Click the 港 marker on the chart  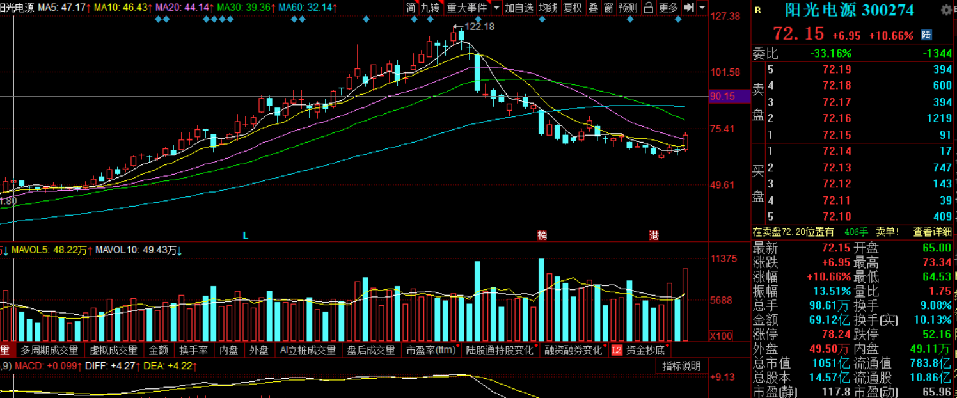click(x=654, y=235)
